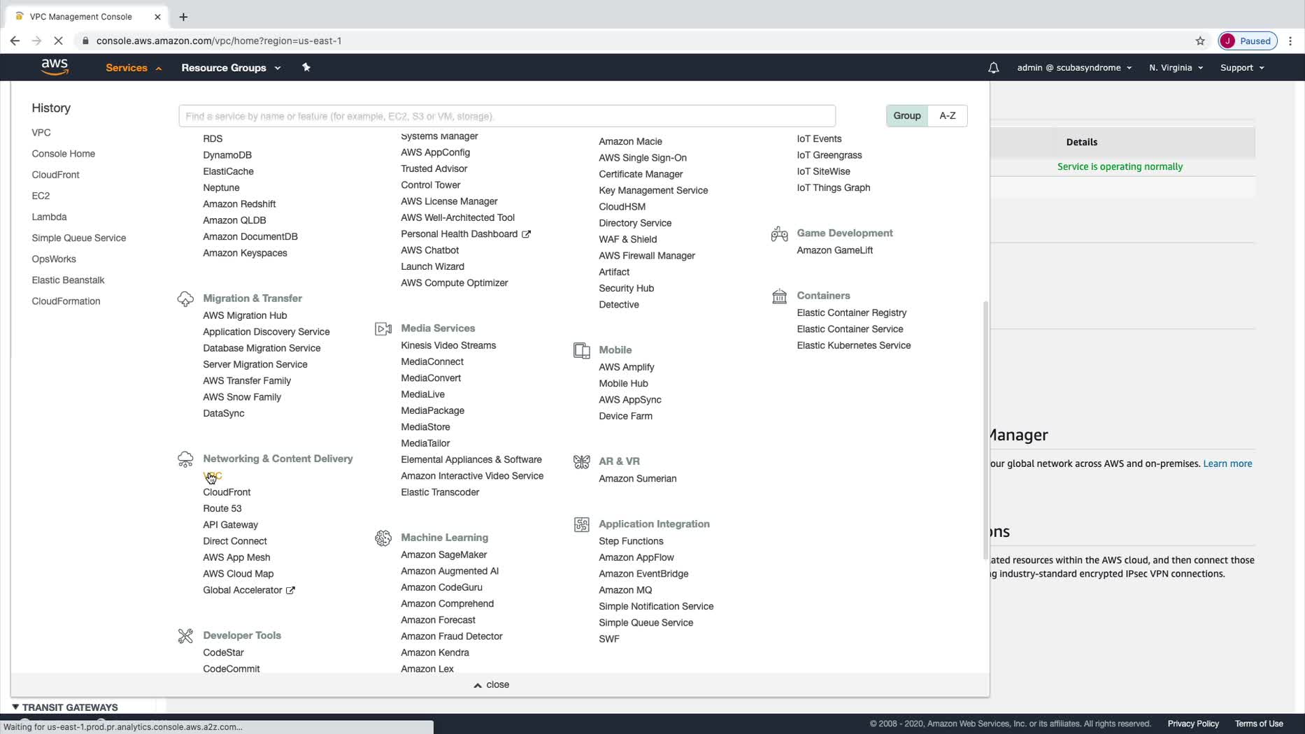The height and width of the screenshot is (734, 1305).
Task: Open Amazon Sumerian service
Action: pyautogui.click(x=638, y=479)
